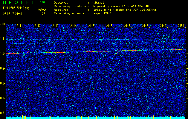Select the version label '1.0.0f'
188x119 pixels.
coord(41,2)
